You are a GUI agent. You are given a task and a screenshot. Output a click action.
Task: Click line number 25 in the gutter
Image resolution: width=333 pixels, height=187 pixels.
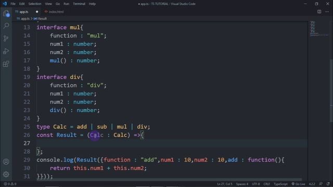tap(27, 127)
